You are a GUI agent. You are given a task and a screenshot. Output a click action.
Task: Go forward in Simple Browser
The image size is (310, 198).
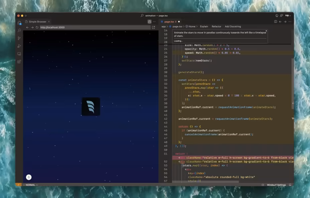32,27
